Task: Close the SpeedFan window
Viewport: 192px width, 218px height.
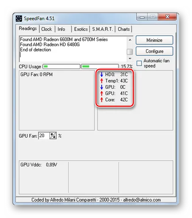Action: click(x=167, y=16)
